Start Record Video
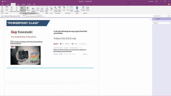This screenshot has height=96, width=171. [59, 9]
